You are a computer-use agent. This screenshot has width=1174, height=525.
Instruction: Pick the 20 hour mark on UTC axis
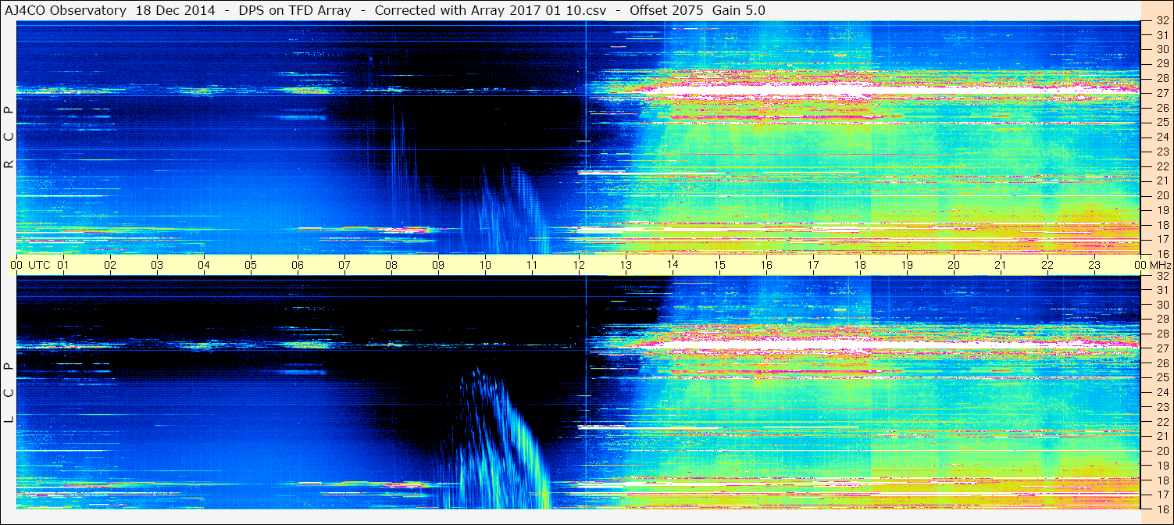pyautogui.click(x=954, y=265)
